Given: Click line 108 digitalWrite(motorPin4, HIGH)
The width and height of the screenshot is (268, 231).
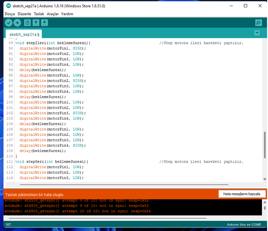Looking at the screenshot, I should pos(52,146).
